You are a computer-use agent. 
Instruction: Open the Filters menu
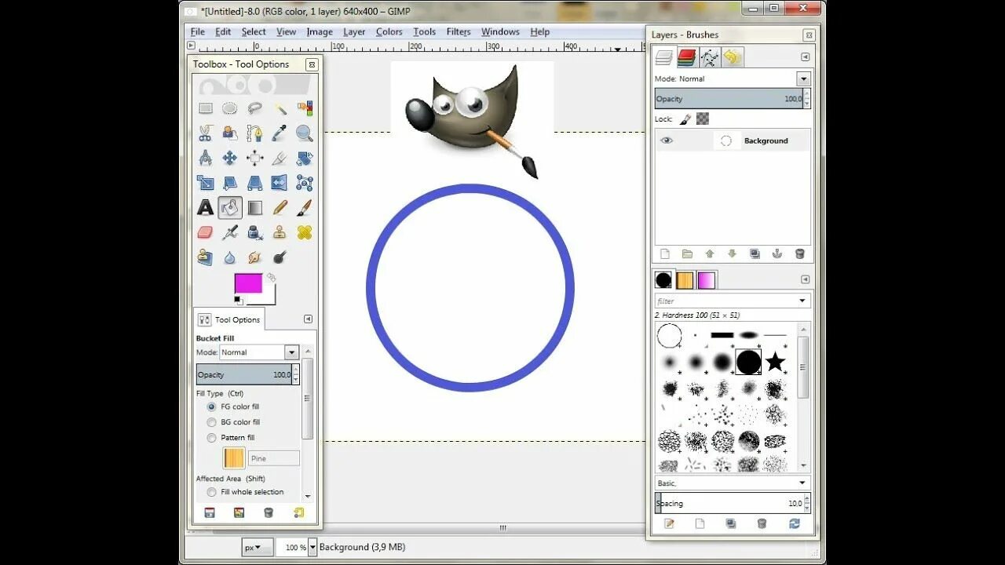coord(459,32)
